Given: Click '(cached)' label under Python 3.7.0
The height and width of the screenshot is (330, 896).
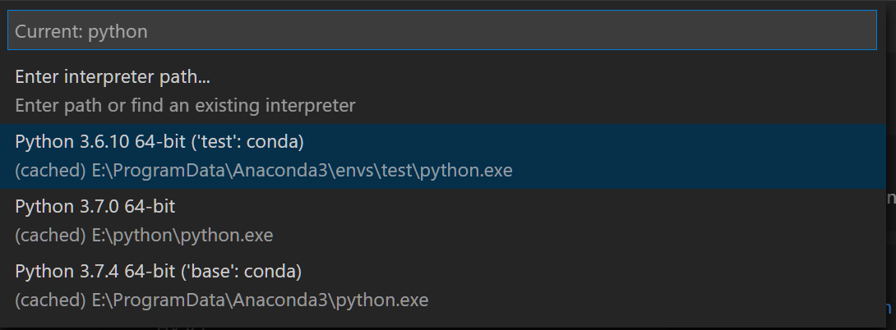Looking at the screenshot, I should pyautogui.click(x=50, y=236).
